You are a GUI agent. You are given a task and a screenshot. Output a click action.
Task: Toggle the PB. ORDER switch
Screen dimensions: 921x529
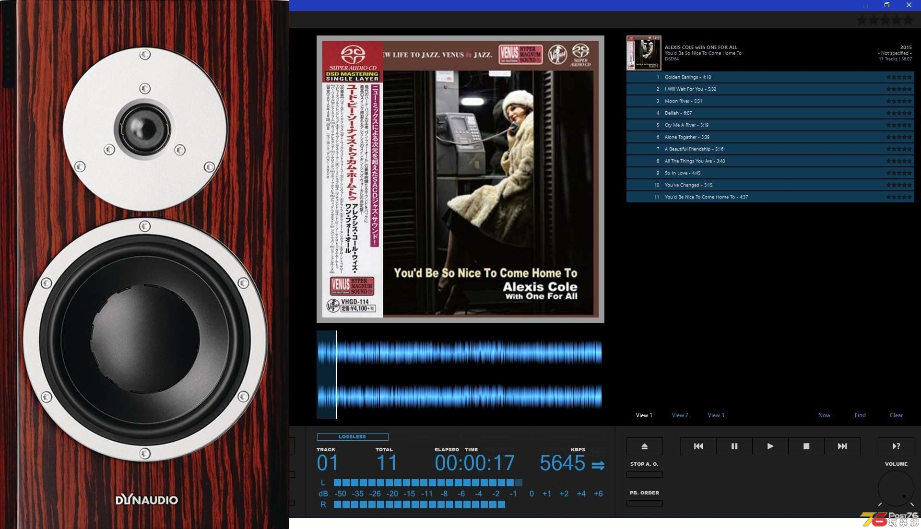(x=644, y=503)
